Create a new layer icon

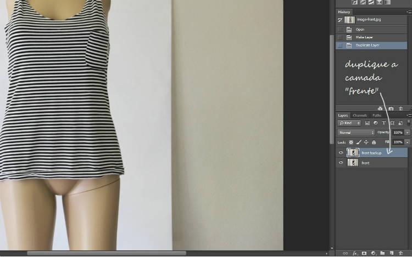tap(392, 253)
